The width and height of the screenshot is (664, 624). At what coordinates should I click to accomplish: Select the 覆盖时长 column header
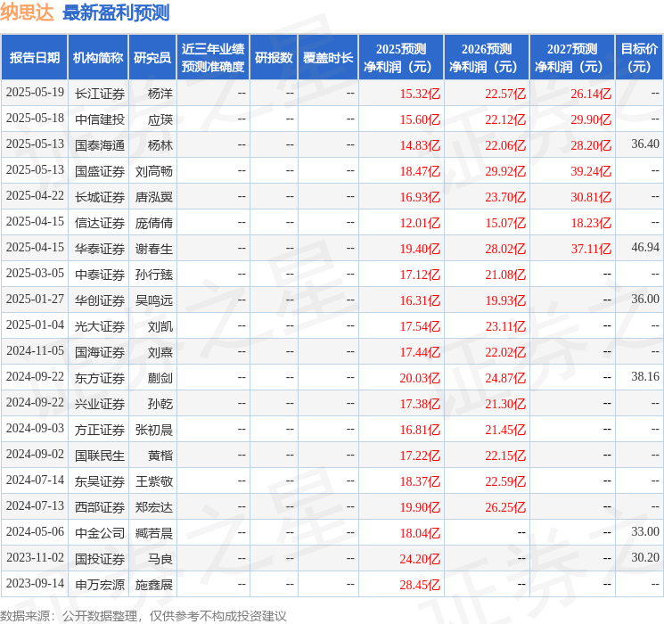(x=328, y=57)
